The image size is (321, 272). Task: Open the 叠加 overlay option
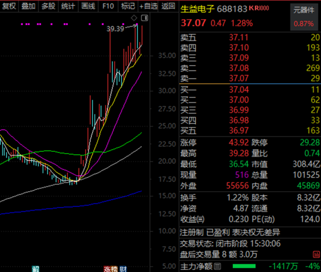click(x=28, y=6)
